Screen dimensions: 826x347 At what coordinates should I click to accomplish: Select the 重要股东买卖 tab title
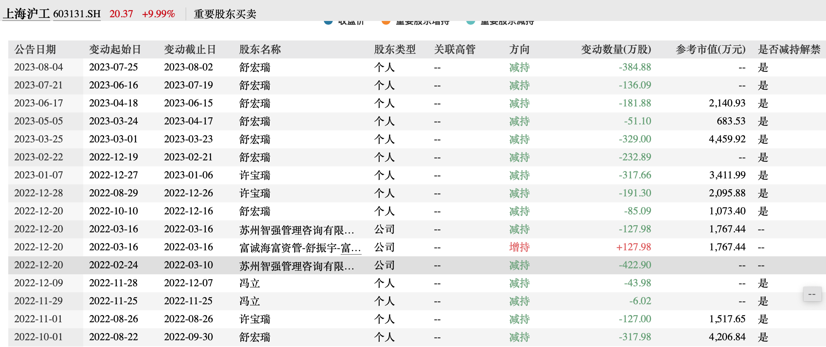click(x=225, y=14)
